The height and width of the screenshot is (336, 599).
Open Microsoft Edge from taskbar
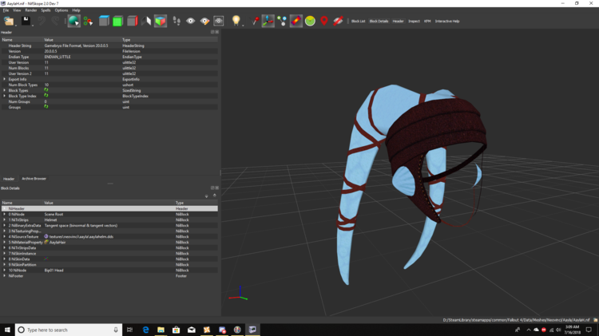pos(145,330)
